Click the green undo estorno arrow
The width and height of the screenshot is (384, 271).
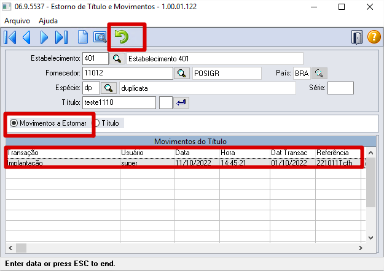click(x=122, y=37)
